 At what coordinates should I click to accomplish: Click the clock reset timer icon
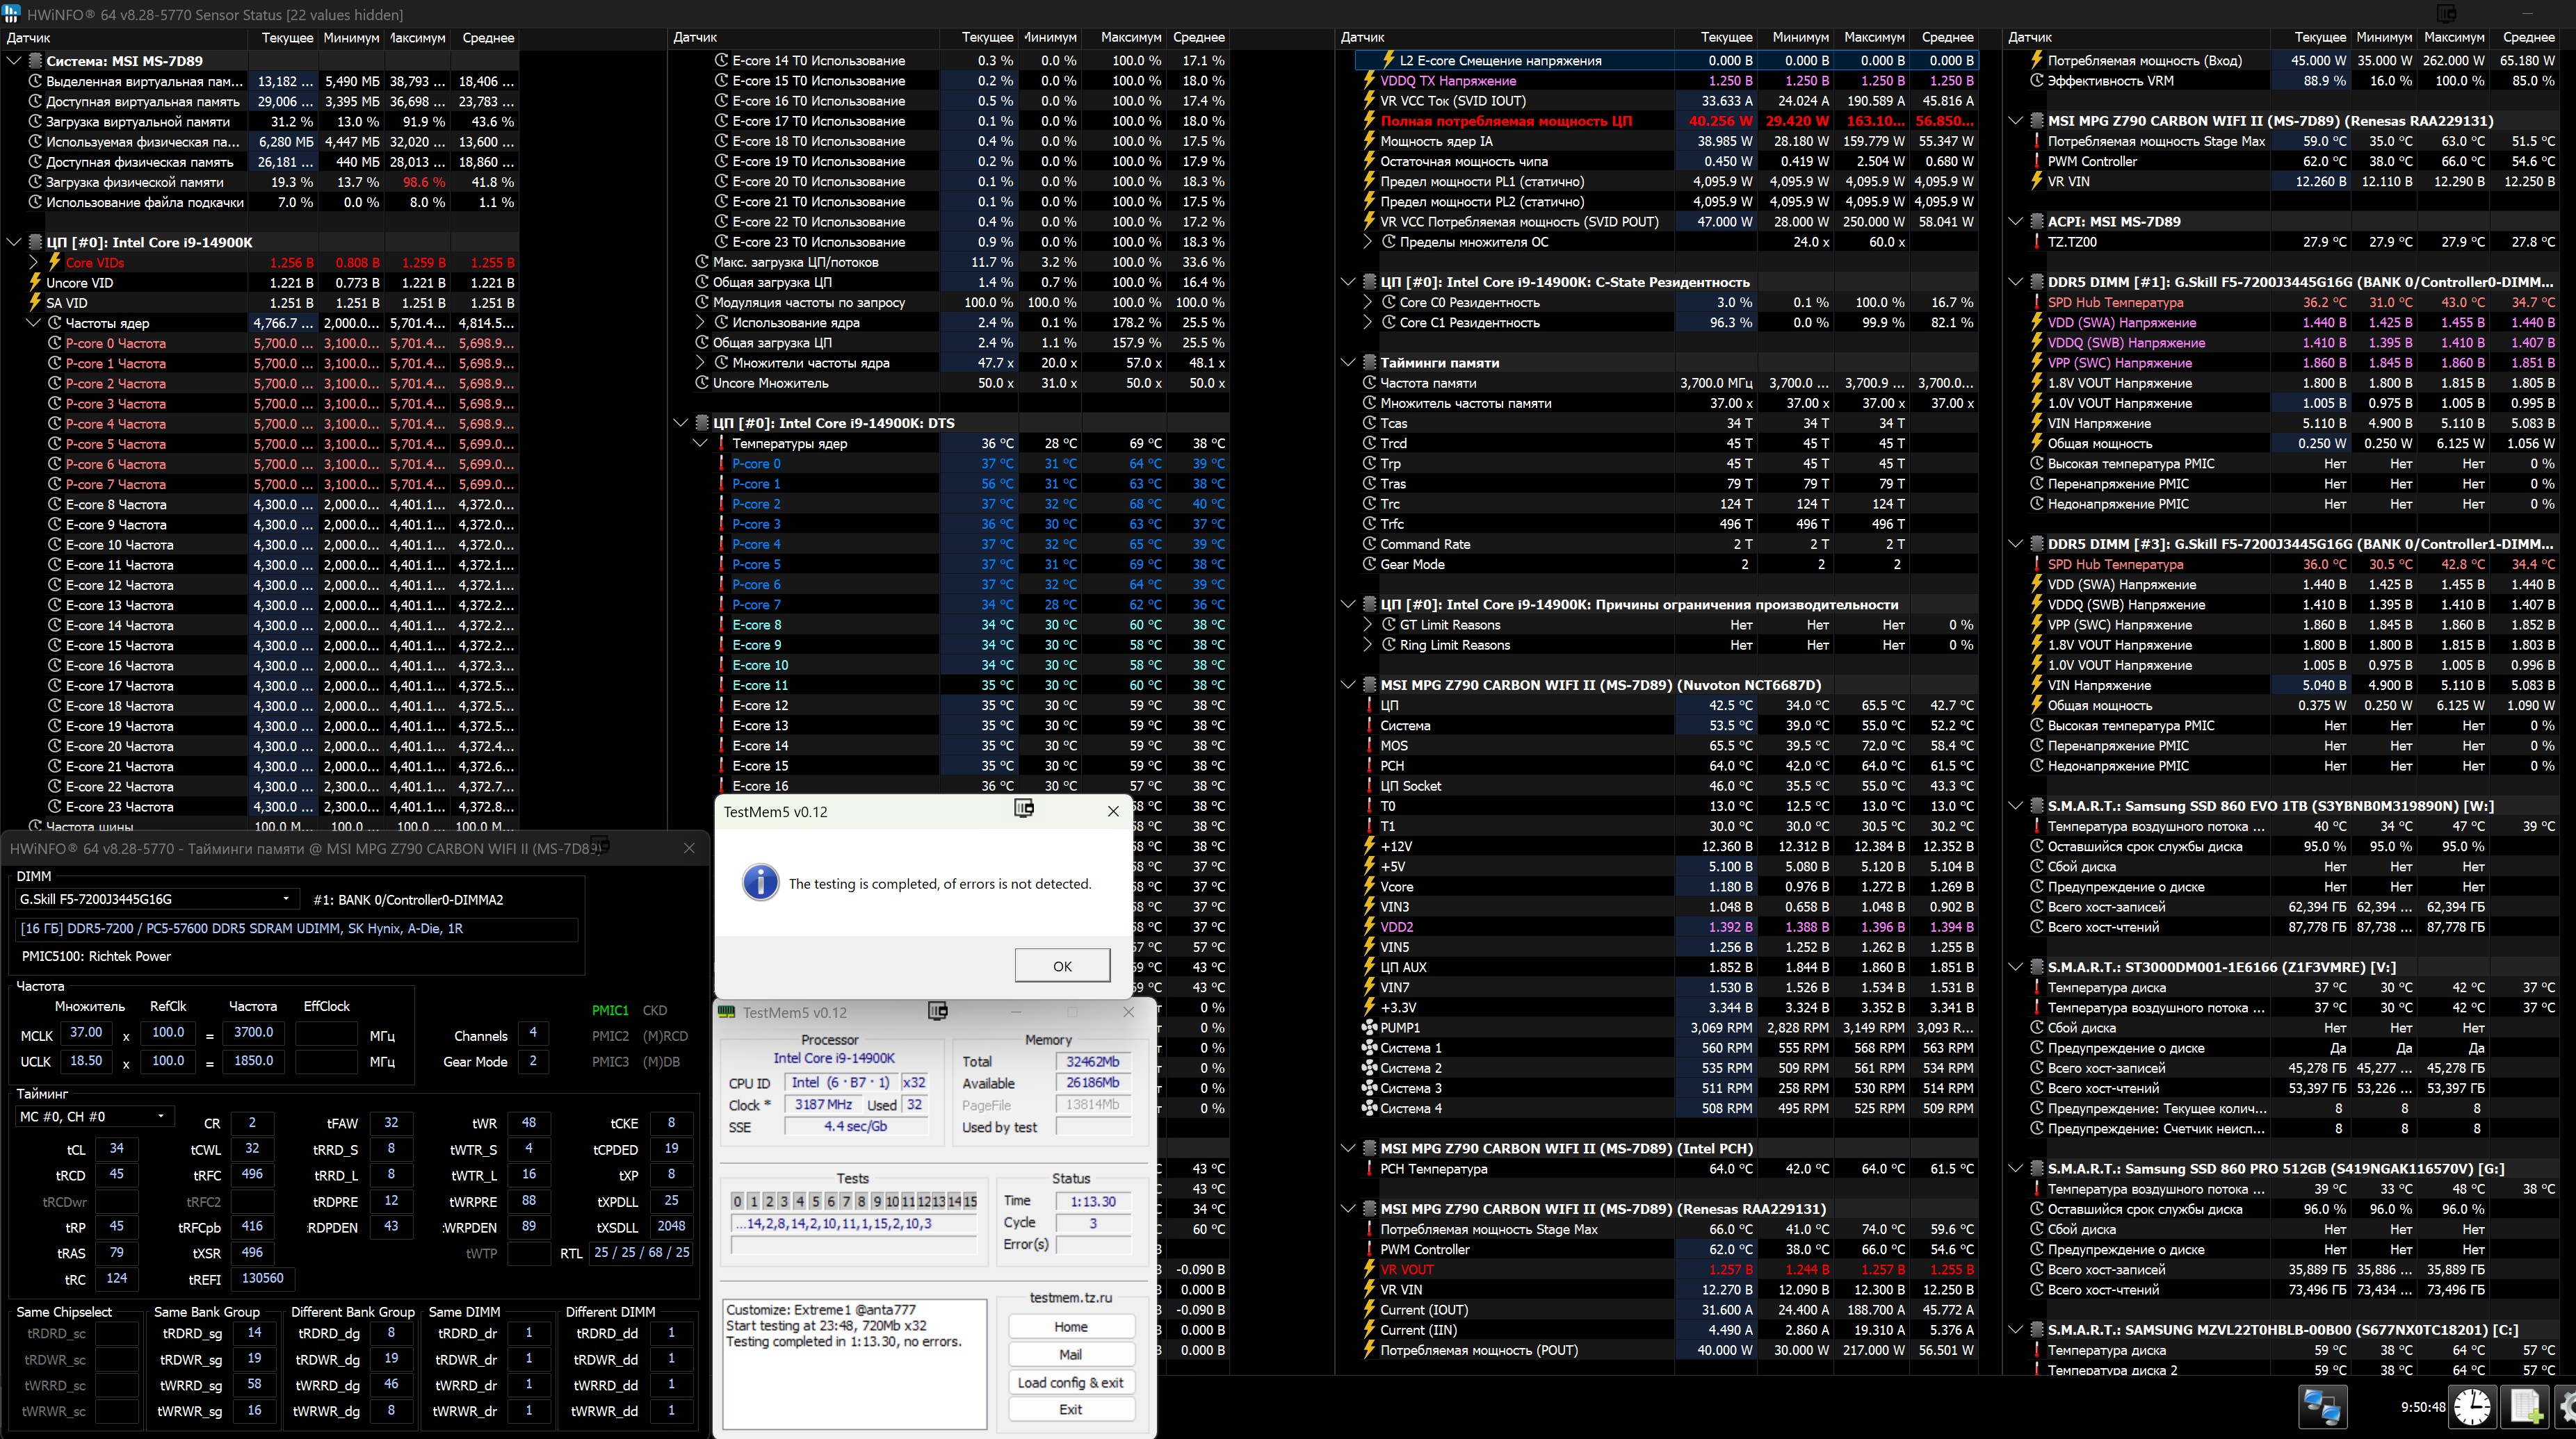[2472, 1406]
